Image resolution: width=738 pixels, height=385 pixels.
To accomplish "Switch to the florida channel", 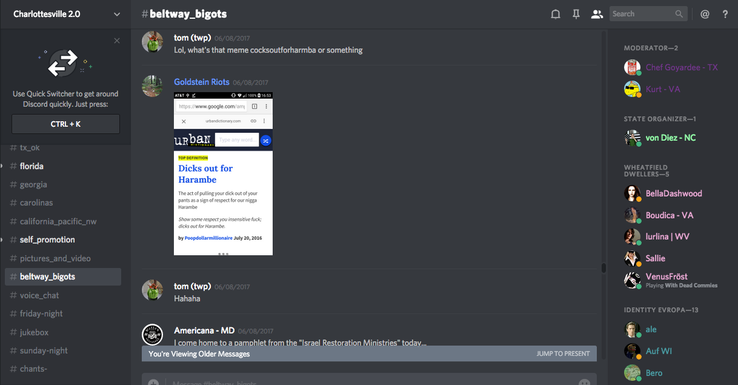I will (32, 166).
